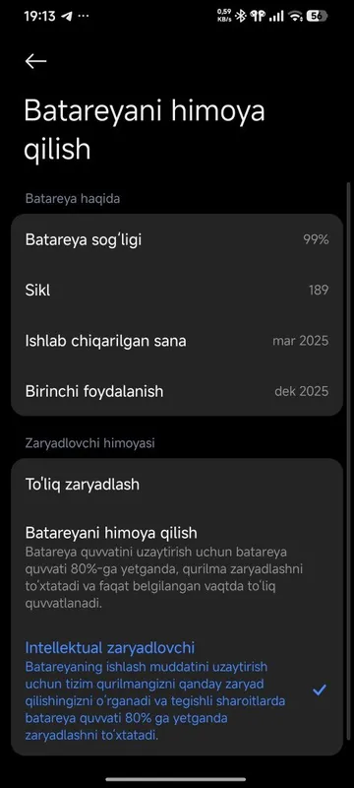Tap the earbuds connected status icon
This screenshot has height=788, width=354.
(258, 16)
